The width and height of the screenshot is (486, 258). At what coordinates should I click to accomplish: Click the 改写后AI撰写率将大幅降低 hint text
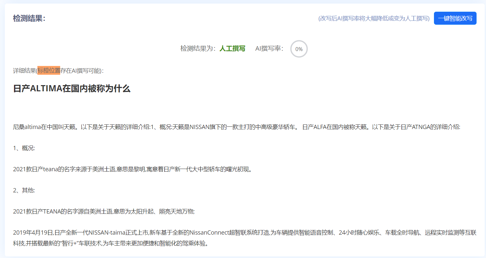point(374,19)
